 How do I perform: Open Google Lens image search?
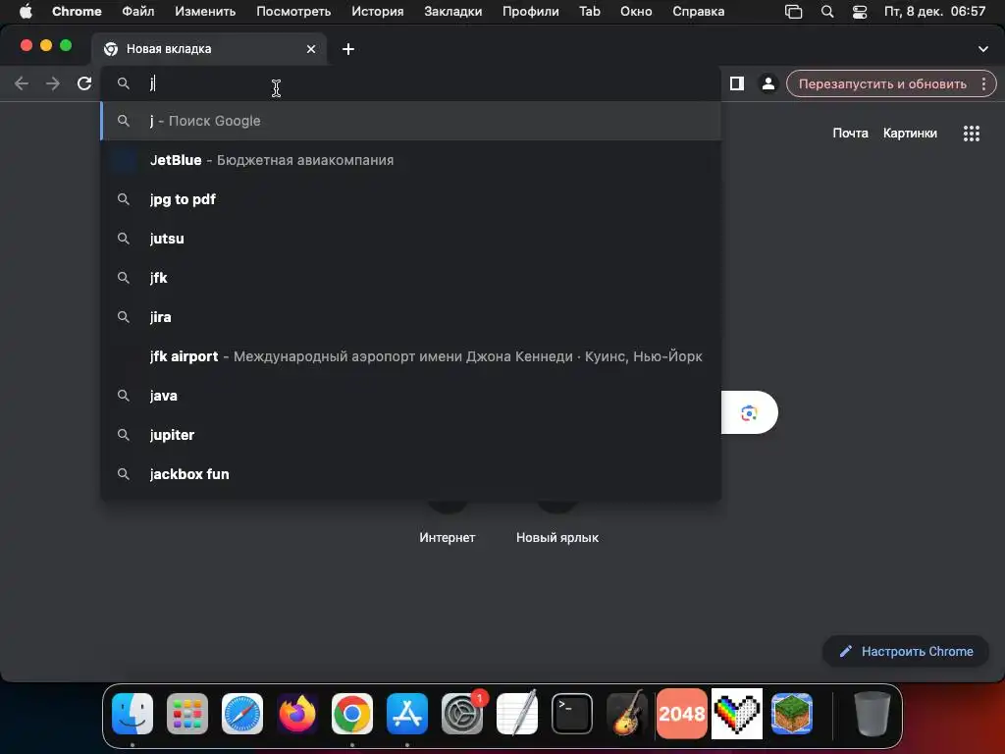[x=749, y=413]
